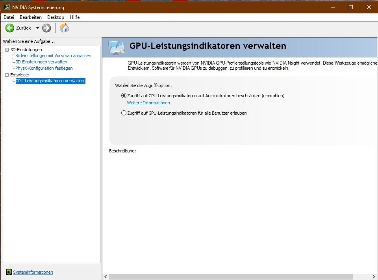Open PhysX-Konfiguration festlegen page

[x=44, y=68]
